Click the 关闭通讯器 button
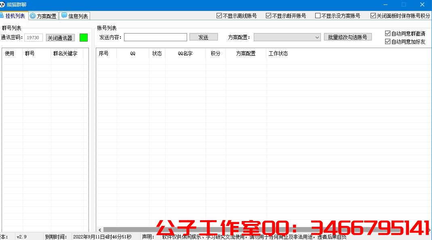Screen dimensions: 432x240 tap(60, 38)
